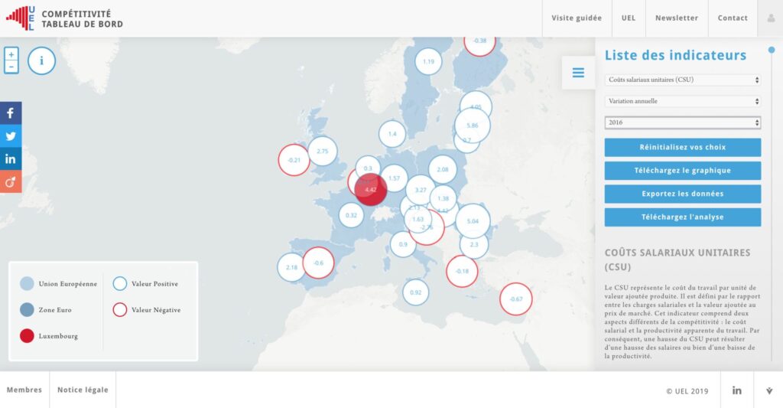
Task: Open the Visite guidée menu item
Action: [577, 18]
